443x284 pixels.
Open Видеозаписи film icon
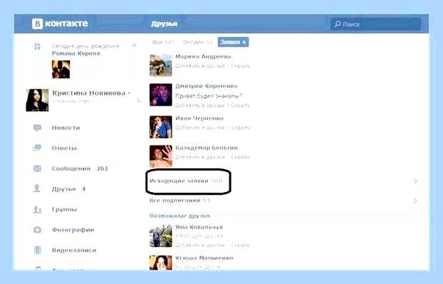37,250
